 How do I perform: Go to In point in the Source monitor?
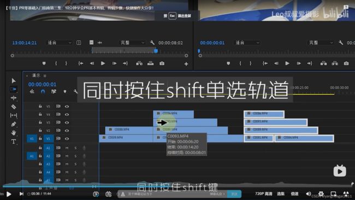pos(81,63)
